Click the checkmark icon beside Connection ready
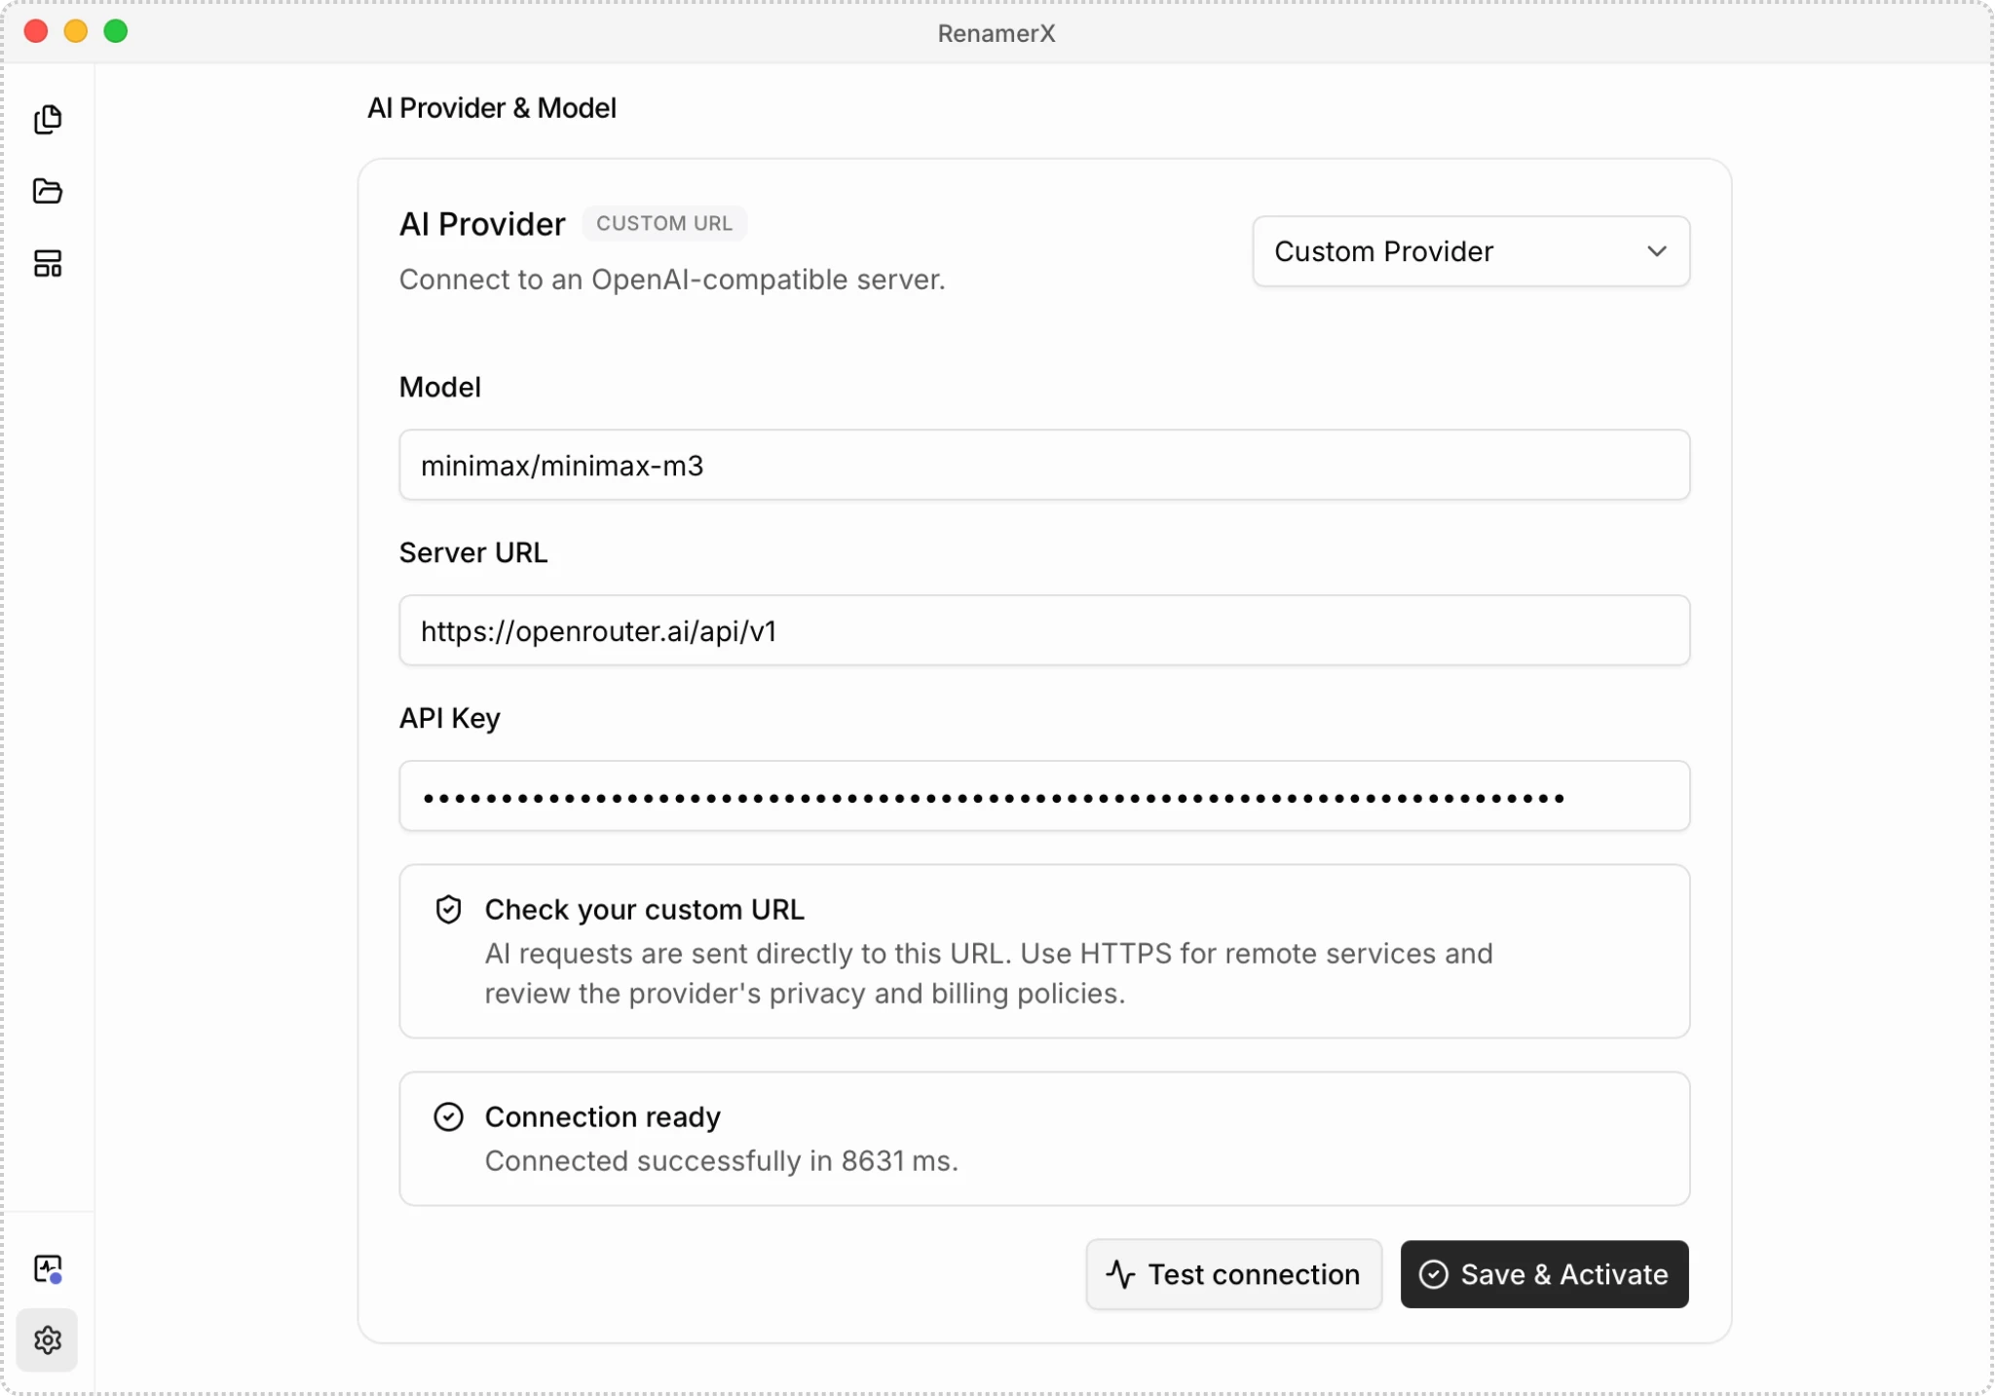Viewport: 1995px width, 1396px height. coord(448,1116)
